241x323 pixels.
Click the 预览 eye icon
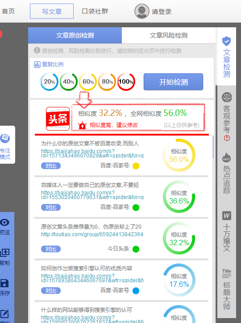[x=5, y=222]
